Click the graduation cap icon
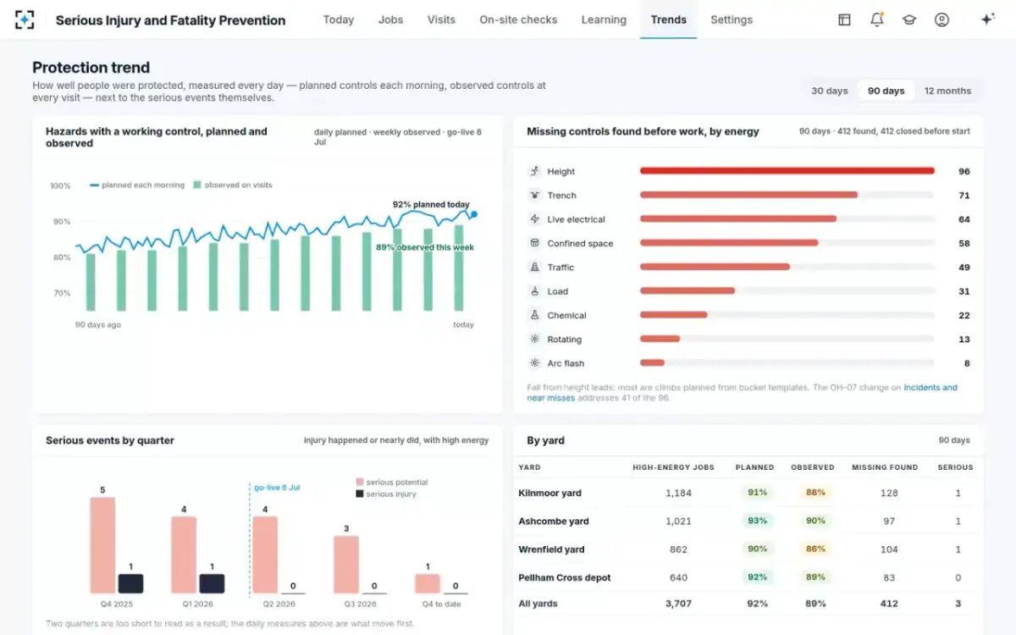The width and height of the screenshot is (1016, 635). (x=909, y=19)
